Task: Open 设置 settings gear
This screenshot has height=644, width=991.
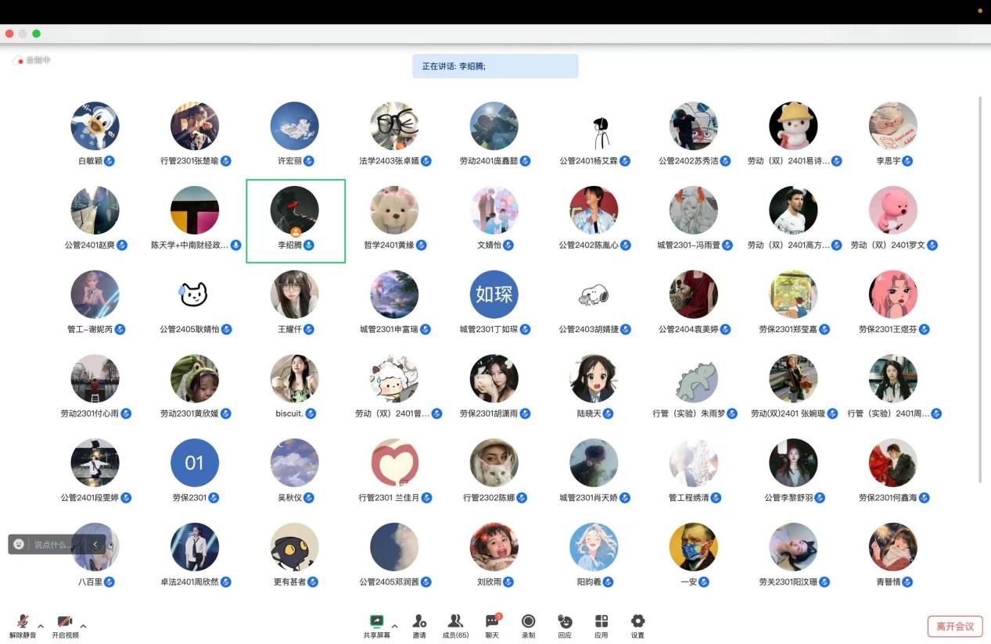Action: [x=637, y=622]
